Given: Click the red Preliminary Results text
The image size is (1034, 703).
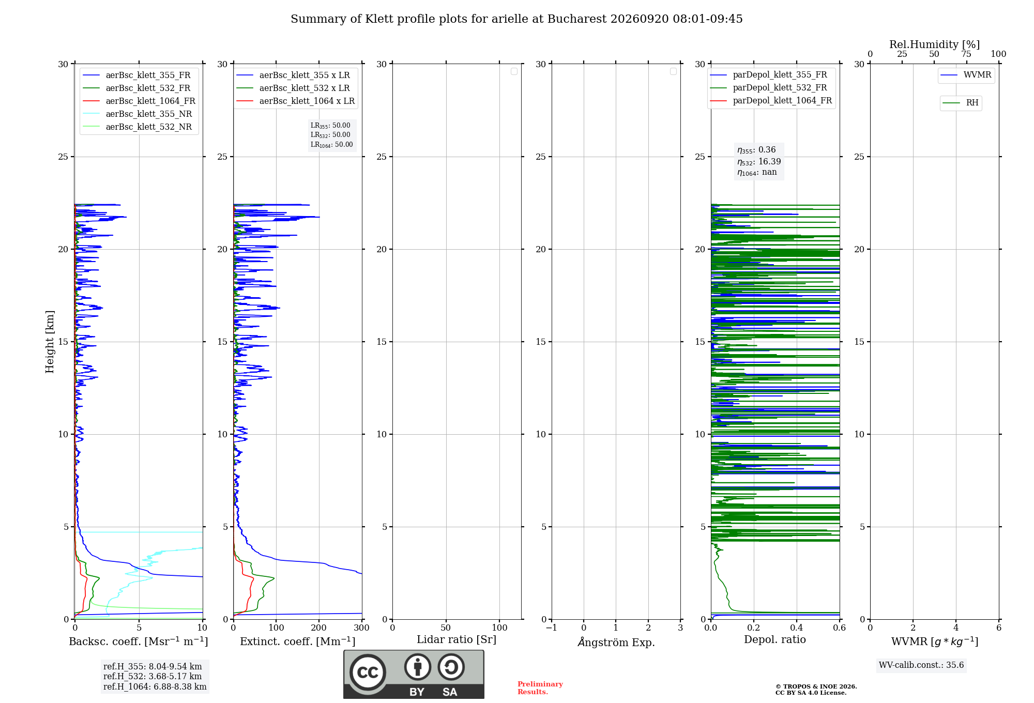Looking at the screenshot, I should point(540,688).
